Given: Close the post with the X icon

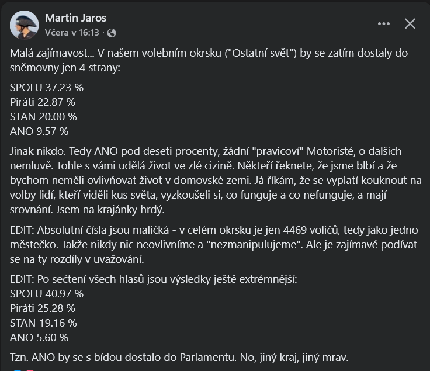Looking at the screenshot, I should [410, 24].
